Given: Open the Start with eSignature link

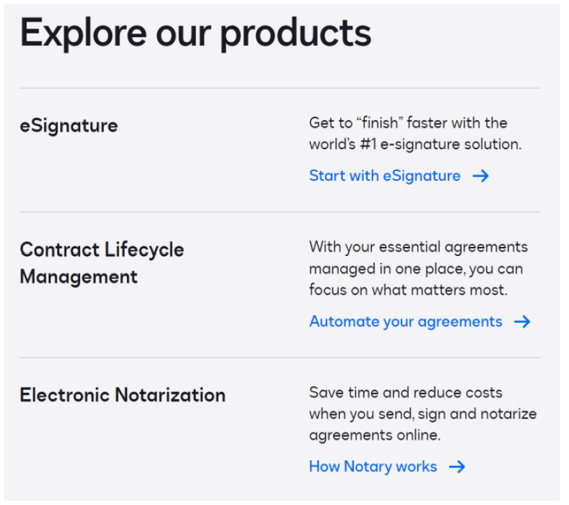Looking at the screenshot, I should 384,176.
